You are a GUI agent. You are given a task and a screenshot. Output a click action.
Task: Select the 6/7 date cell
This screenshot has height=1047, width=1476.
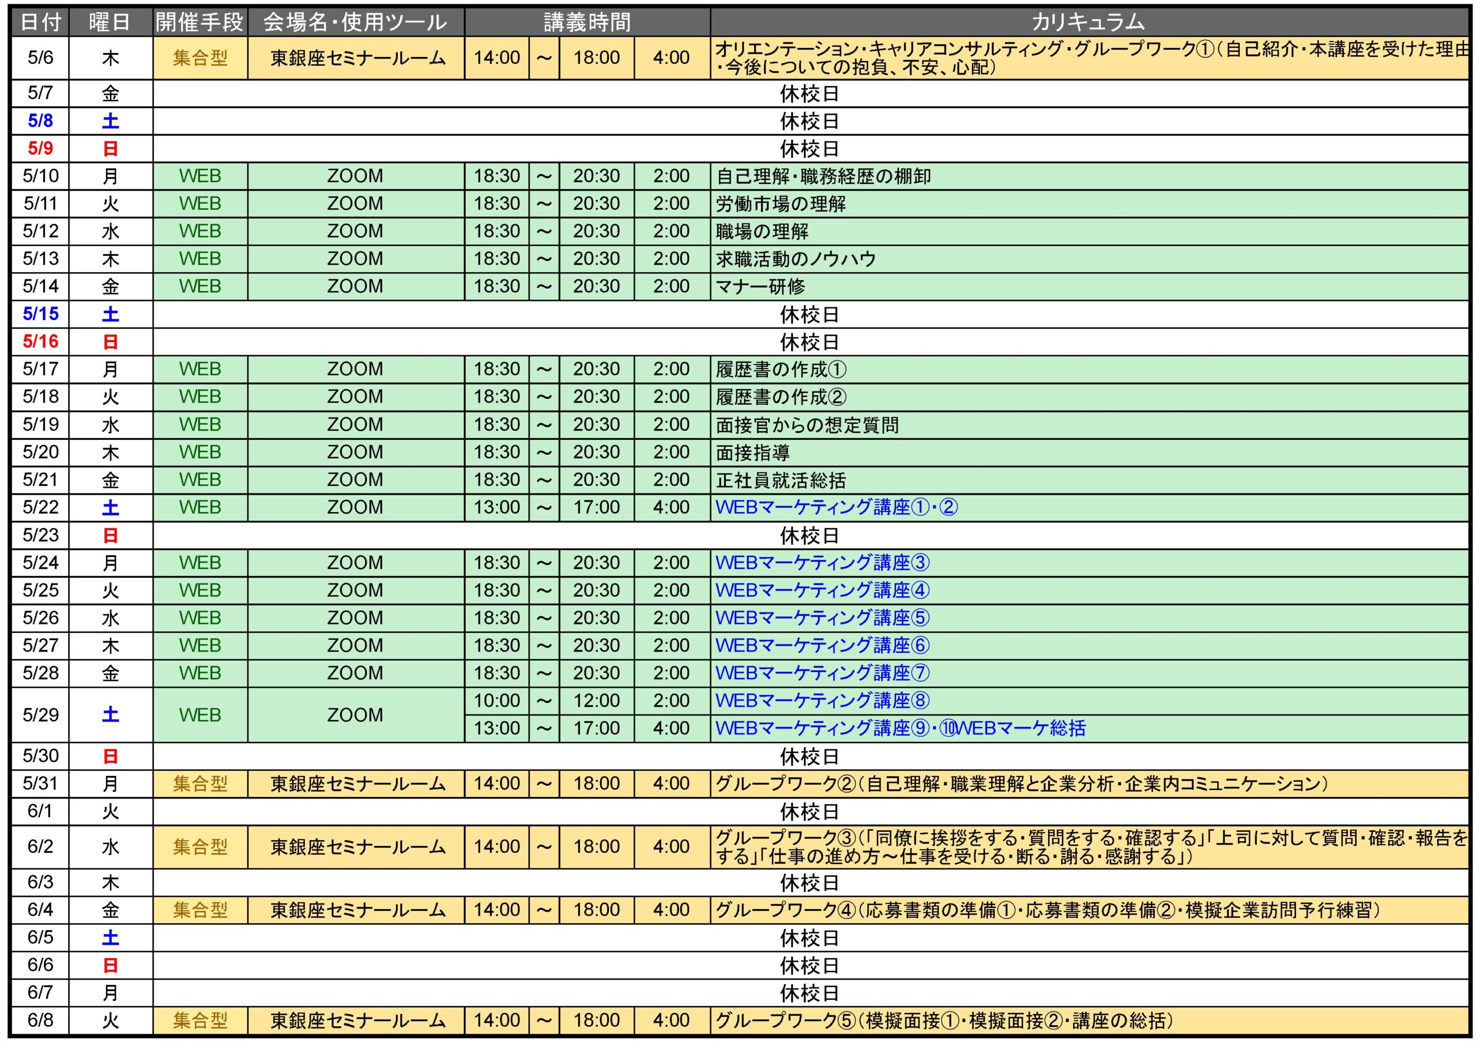point(40,993)
